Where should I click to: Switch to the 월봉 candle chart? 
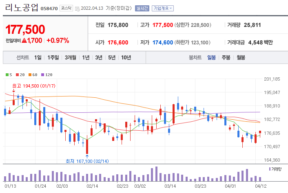pyautogui.click(x=241, y=57)
